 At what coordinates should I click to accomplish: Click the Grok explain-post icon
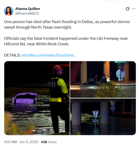(x=128, y=9)
